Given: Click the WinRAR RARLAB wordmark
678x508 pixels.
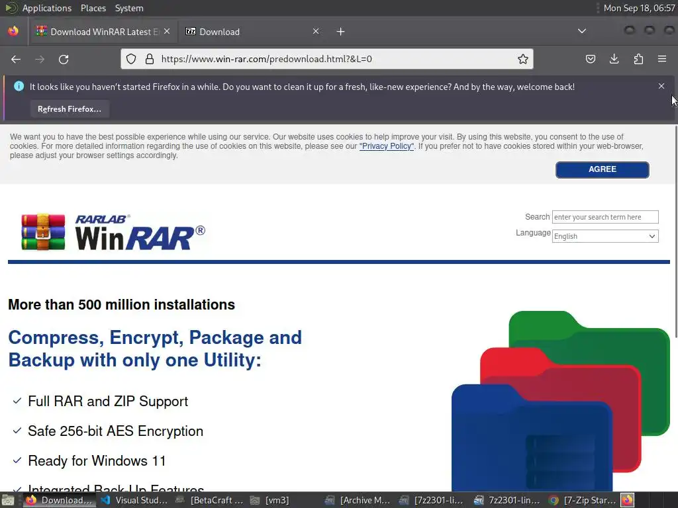Looking at the screenshot, I should point(140,232).
